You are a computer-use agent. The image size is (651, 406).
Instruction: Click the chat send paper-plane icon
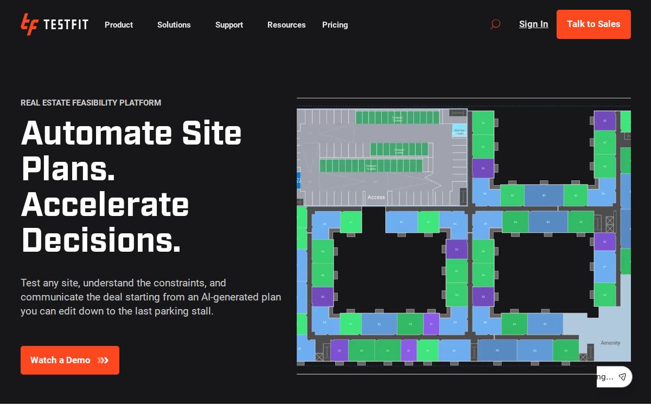tap(622, 377)
